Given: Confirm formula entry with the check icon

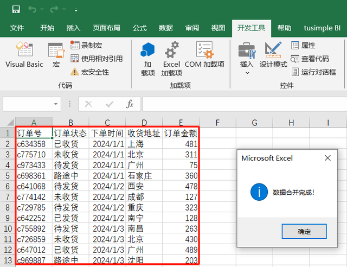Looking at the screenshot, I should 110,104.
